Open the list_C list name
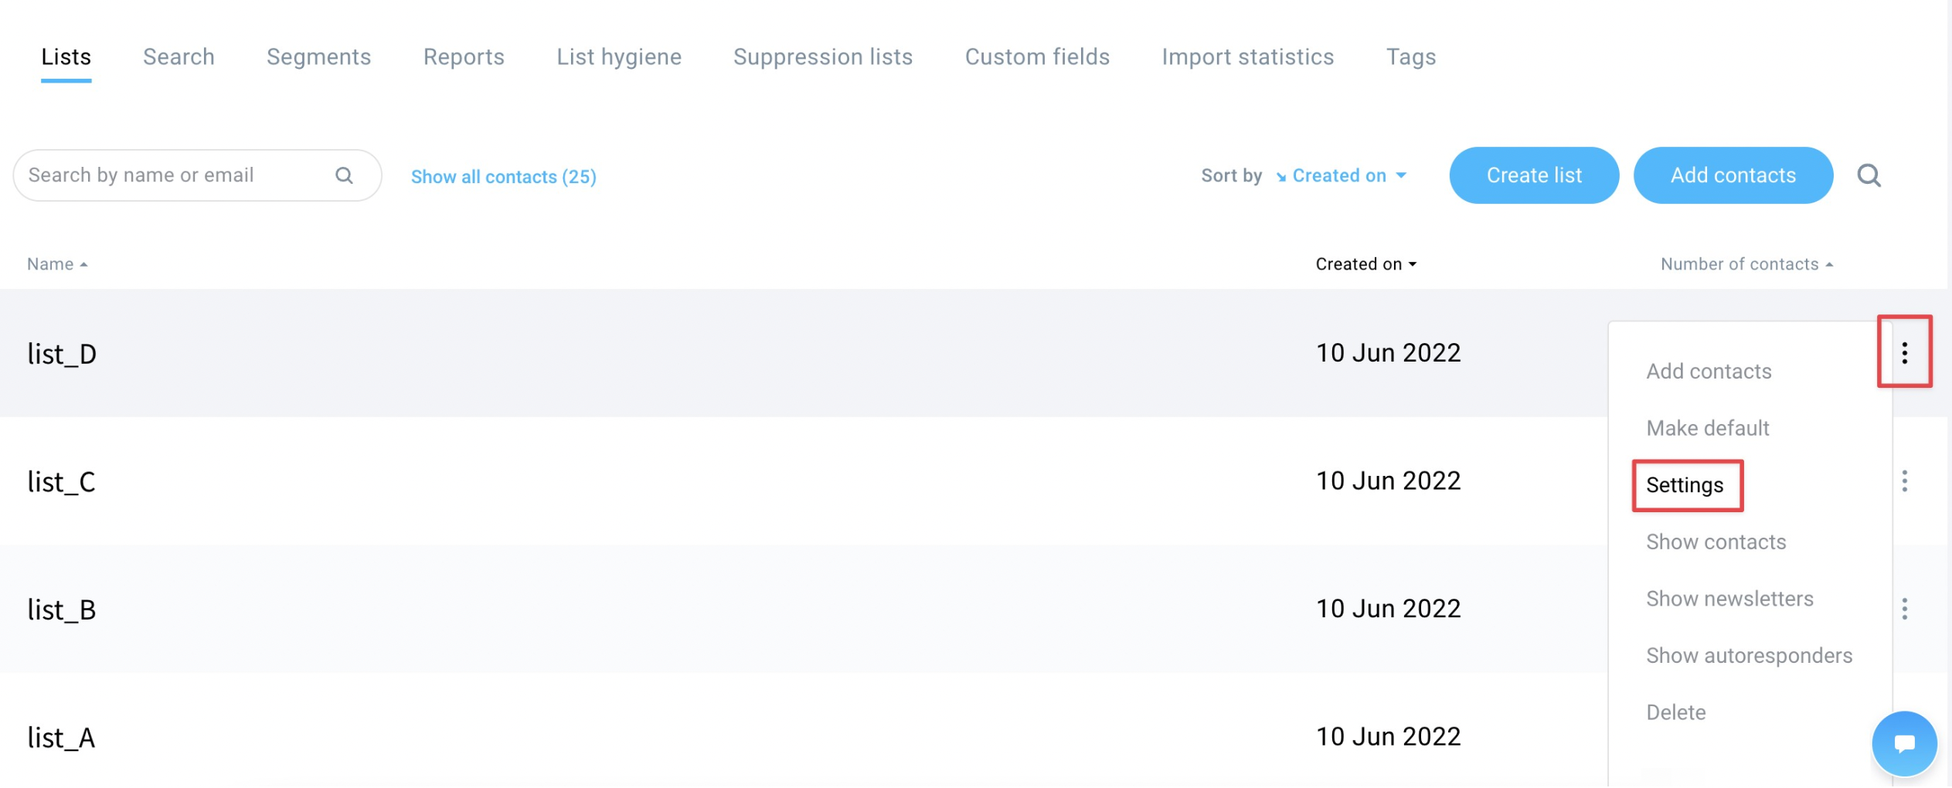This screenshot has width=1952, height=788. [61, 482]
